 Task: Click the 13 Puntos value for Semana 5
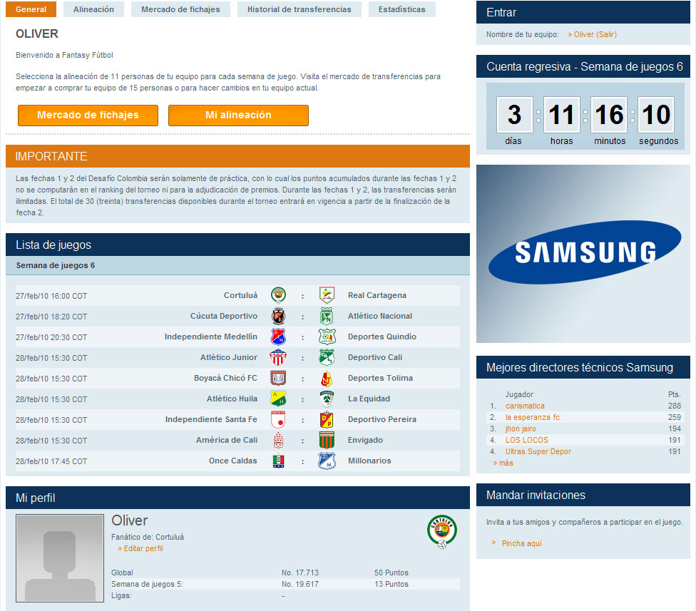tap(391, 584)
